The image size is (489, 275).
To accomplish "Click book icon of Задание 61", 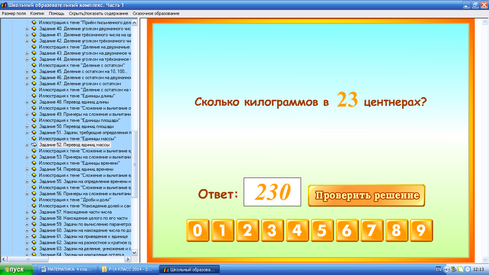I will click(x=34, y=236).
